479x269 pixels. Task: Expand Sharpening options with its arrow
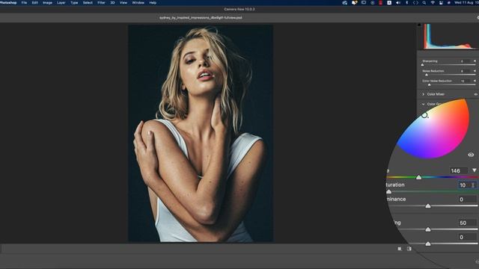[x=475, y=61]
